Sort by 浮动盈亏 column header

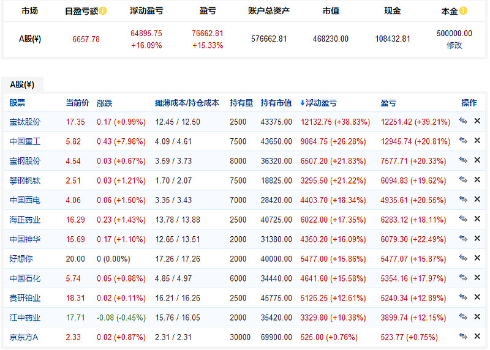click(x=318, y=103)
